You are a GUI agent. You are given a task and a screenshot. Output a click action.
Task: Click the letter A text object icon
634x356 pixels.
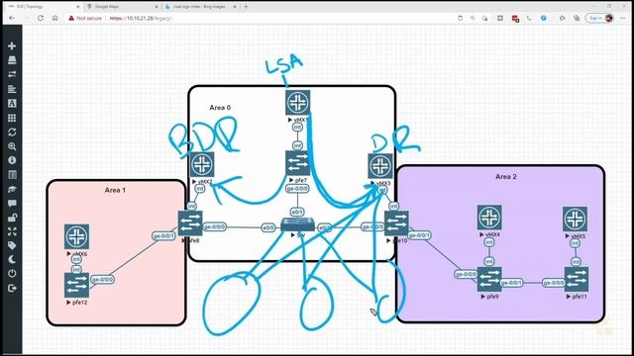pyautogui.click(x=12, y=103)
